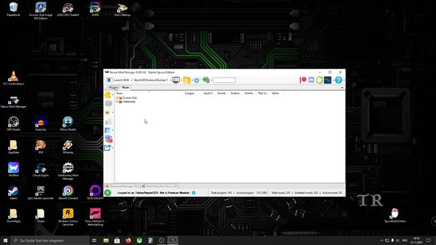Click the export share arrow icon in sidebar

click(x=108, y=148)
